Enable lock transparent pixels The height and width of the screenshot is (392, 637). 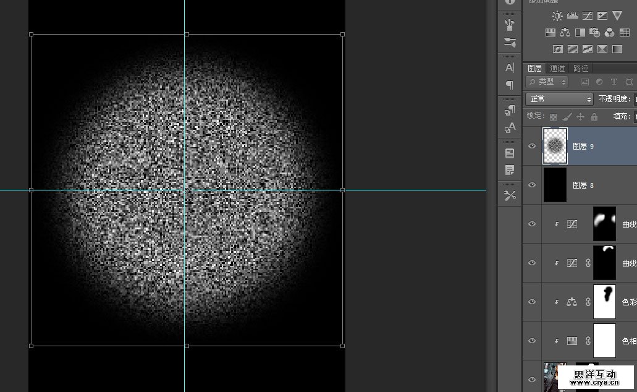pyautogui.click(x=553, y=116)
